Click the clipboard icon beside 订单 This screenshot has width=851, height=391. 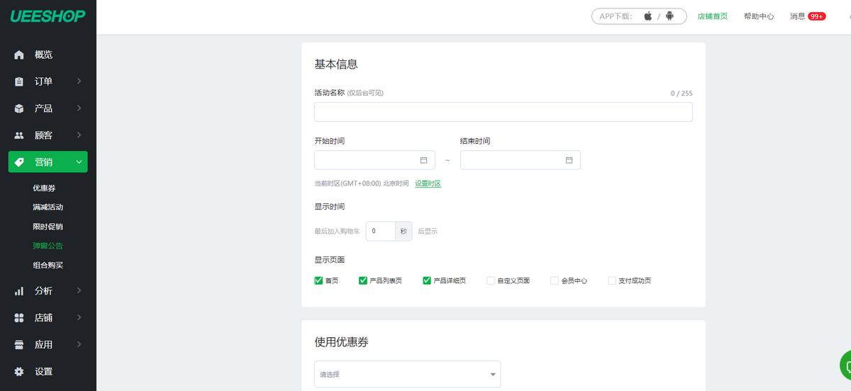(x=19, y=81)
